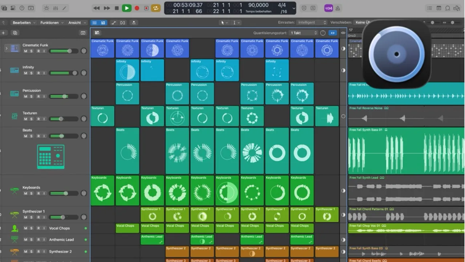Click the purple count-in 1234 icon
Screen dimensions: 465x262
pyautogui.click(x=329, y=8)
